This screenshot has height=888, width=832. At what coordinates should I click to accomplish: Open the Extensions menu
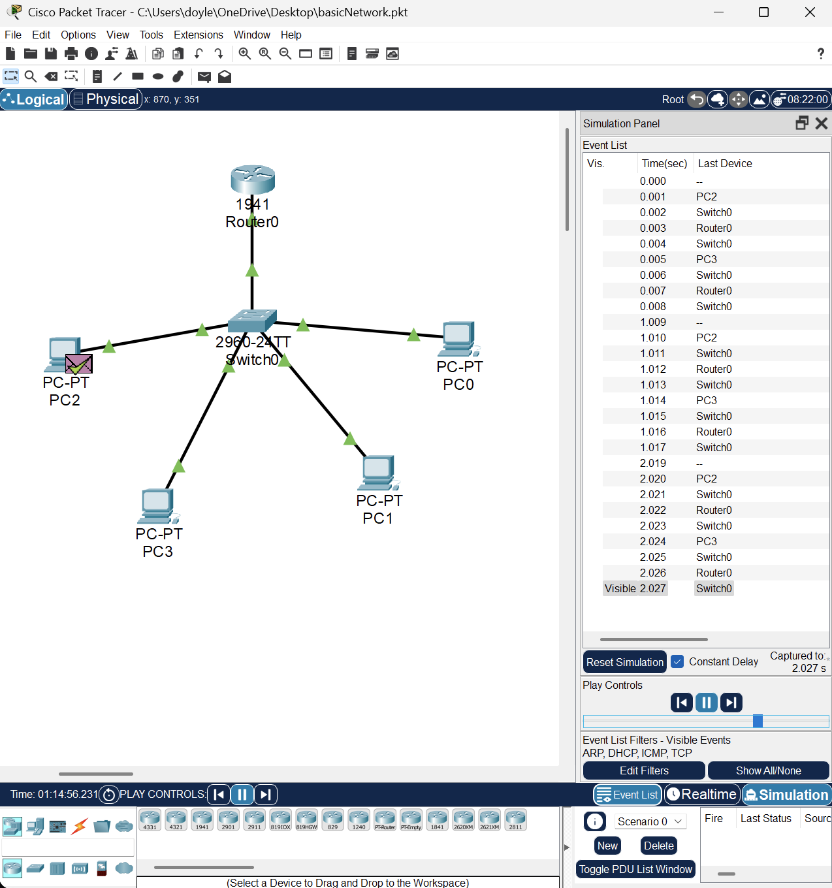[x=199, y=35]
